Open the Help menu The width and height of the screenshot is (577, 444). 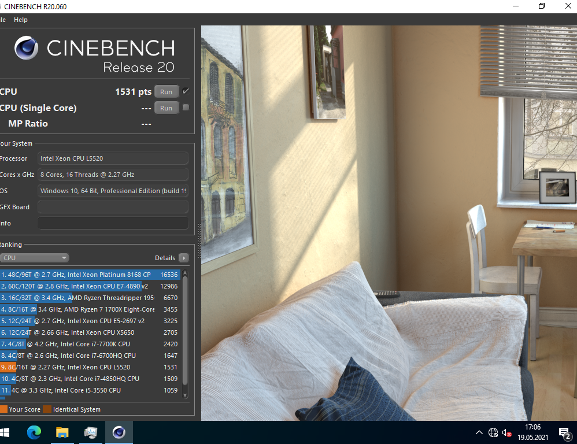pos(21,20)
